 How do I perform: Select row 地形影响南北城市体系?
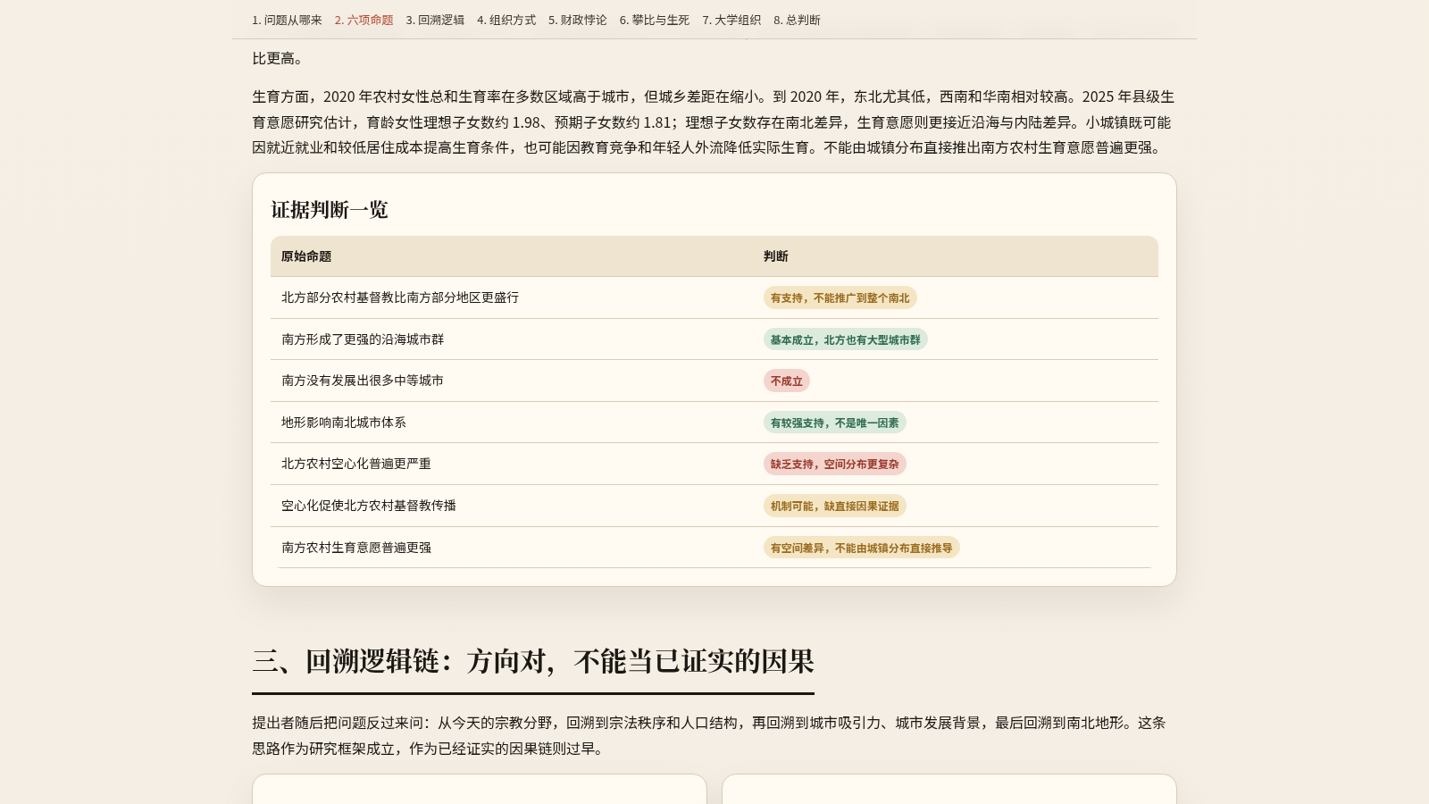pos(714,423)
